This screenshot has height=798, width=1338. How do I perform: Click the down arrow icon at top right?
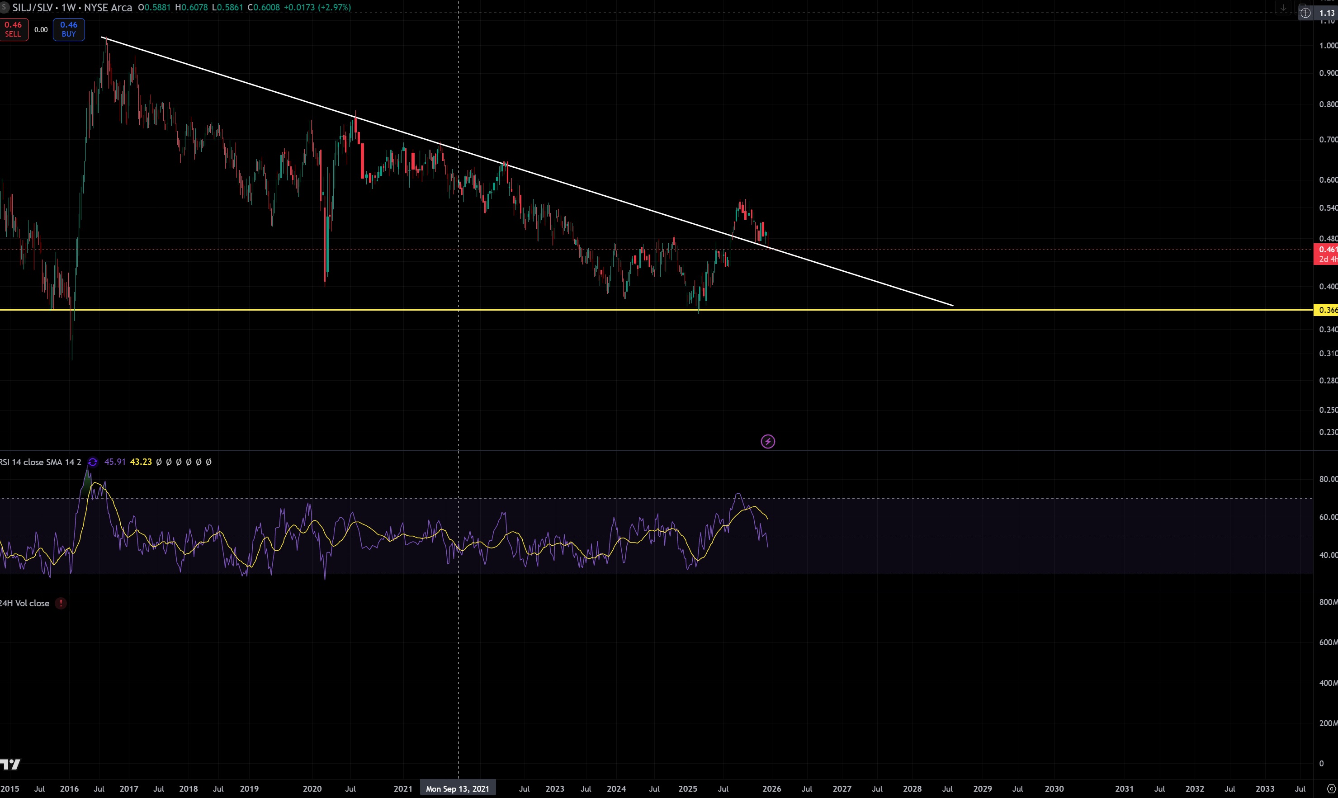(x=1283, y=8)
